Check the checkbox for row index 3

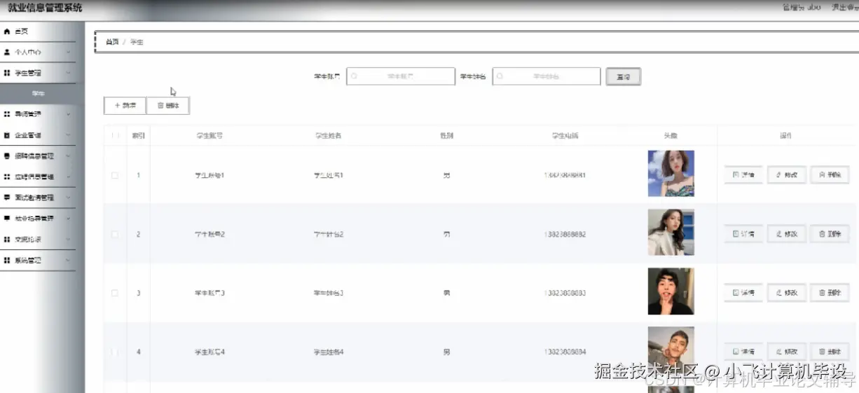[115, 293]
